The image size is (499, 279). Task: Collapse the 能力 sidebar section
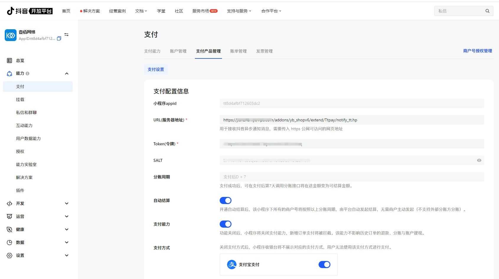click(67, 74)
